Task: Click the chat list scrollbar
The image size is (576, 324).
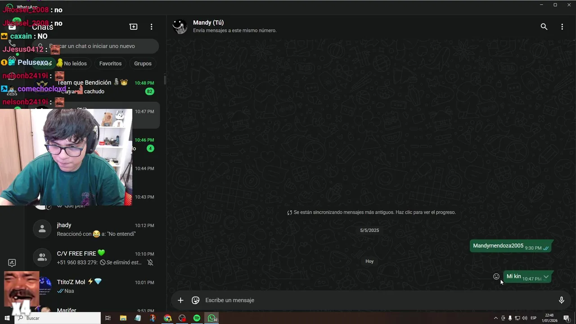Action: coord(165,80)
